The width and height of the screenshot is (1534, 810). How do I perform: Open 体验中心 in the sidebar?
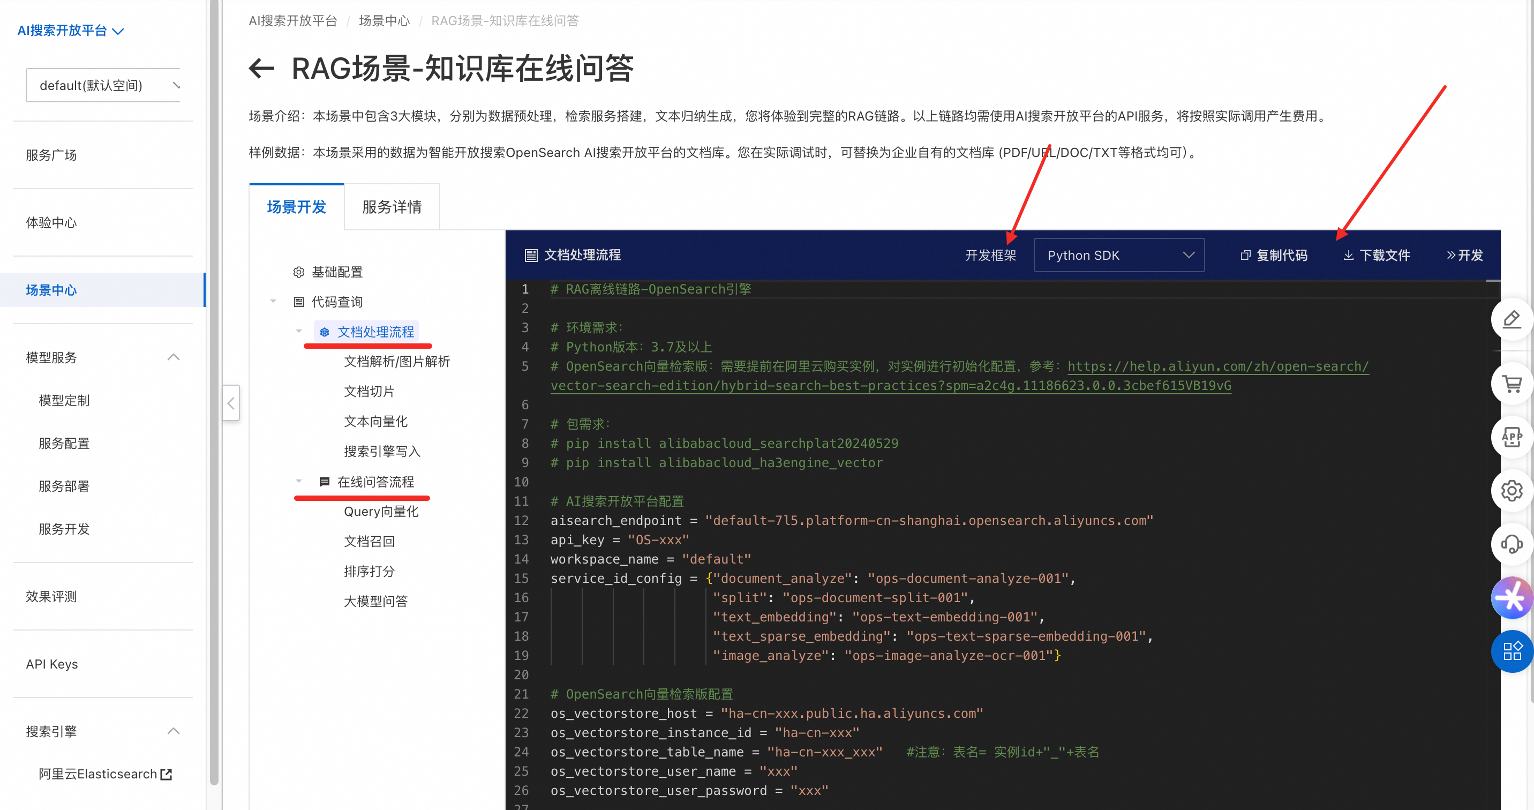[51, 223]
